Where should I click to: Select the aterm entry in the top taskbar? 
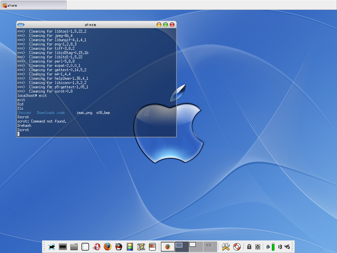coord(34,5)
